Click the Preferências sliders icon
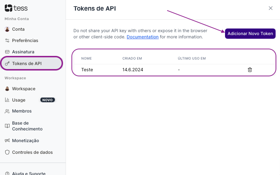 click(7, 40)
